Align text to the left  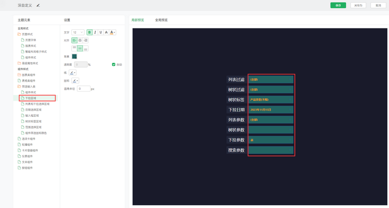(x=74, y=40)
